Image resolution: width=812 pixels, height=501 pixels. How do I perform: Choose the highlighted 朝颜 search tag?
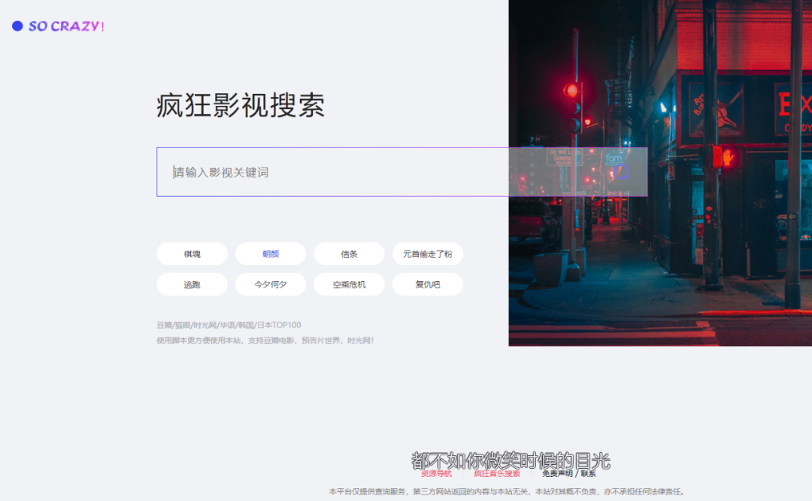271,254
